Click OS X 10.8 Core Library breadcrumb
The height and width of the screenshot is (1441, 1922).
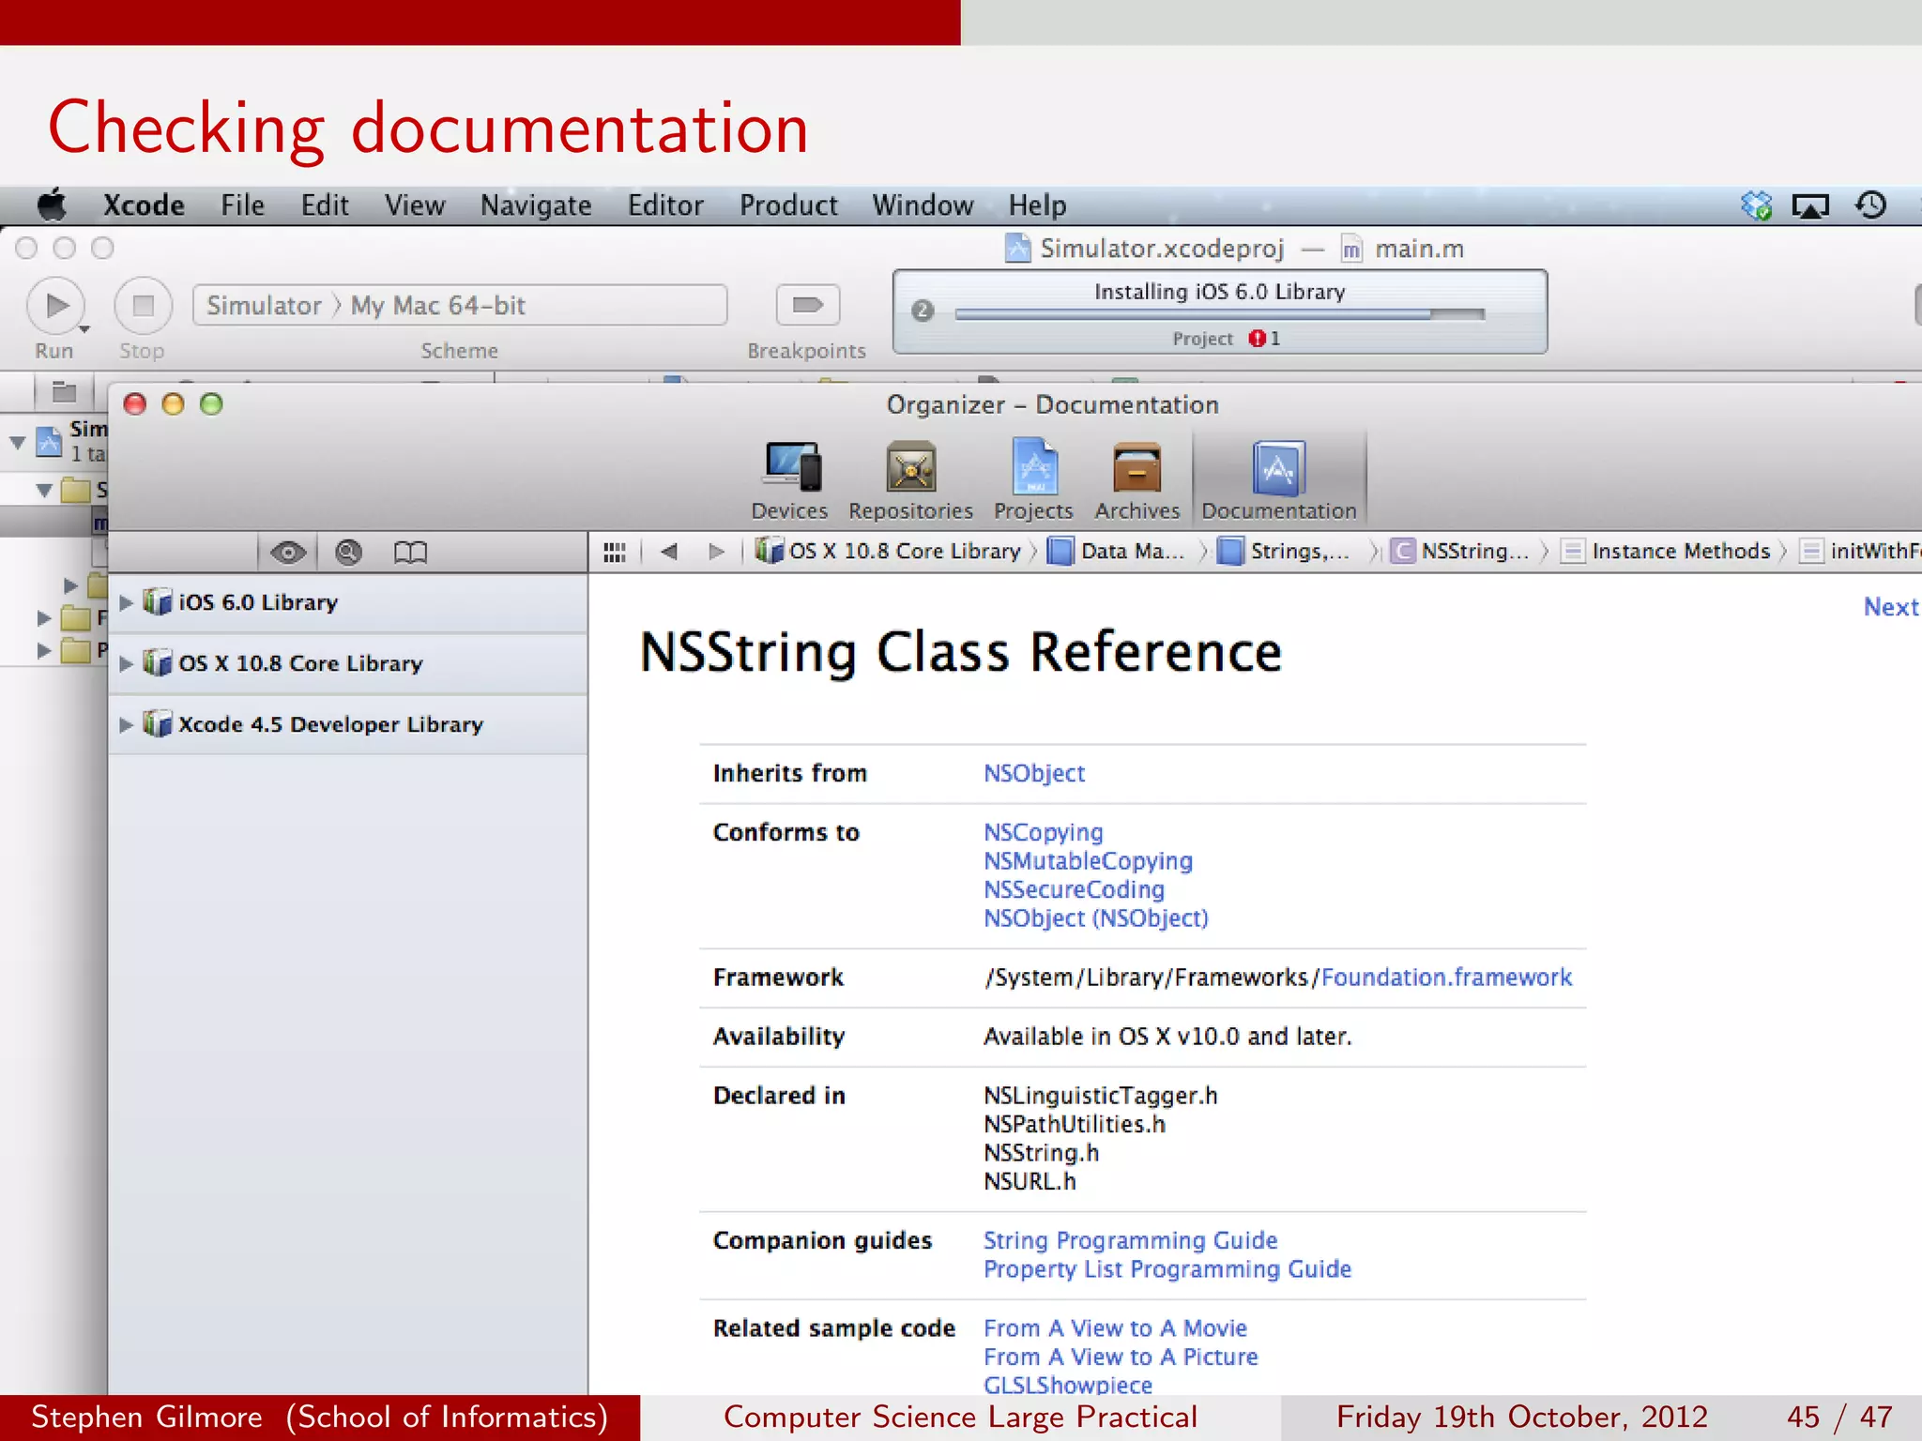coord(891,551)
